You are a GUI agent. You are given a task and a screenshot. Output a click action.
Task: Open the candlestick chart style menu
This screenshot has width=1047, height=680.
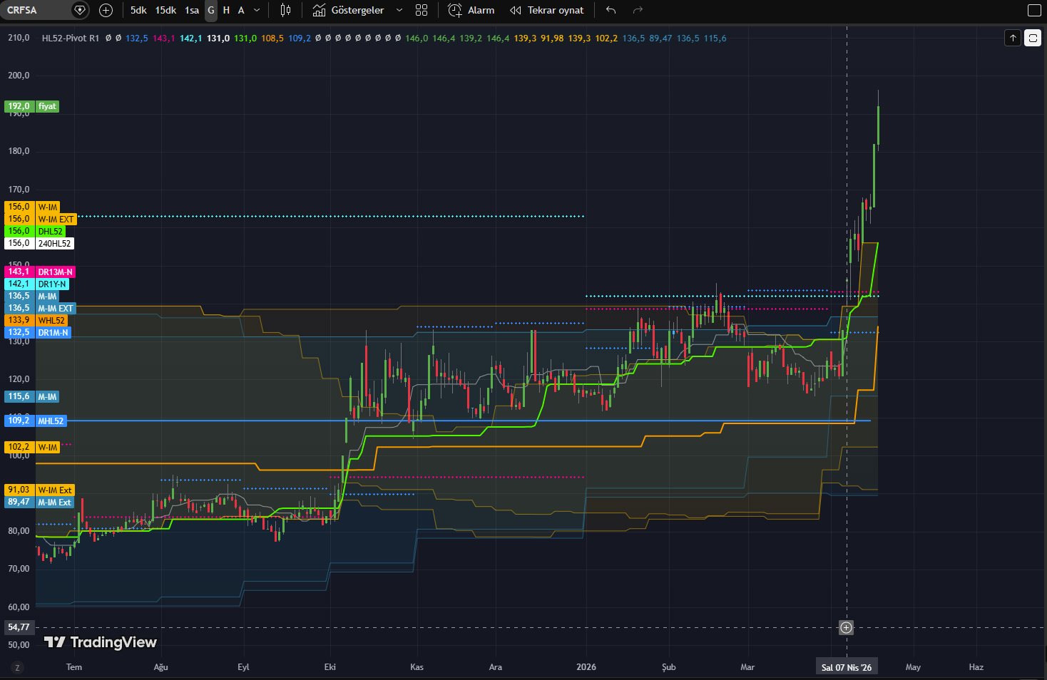[x=285, y=10]
